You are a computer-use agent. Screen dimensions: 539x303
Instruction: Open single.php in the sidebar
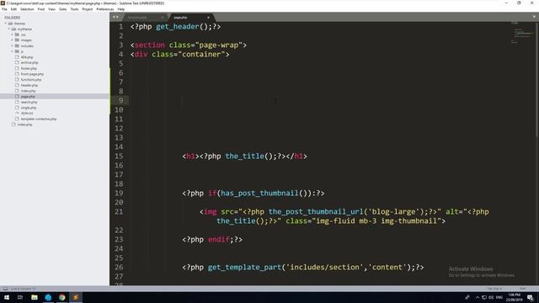tap(28, 108)
